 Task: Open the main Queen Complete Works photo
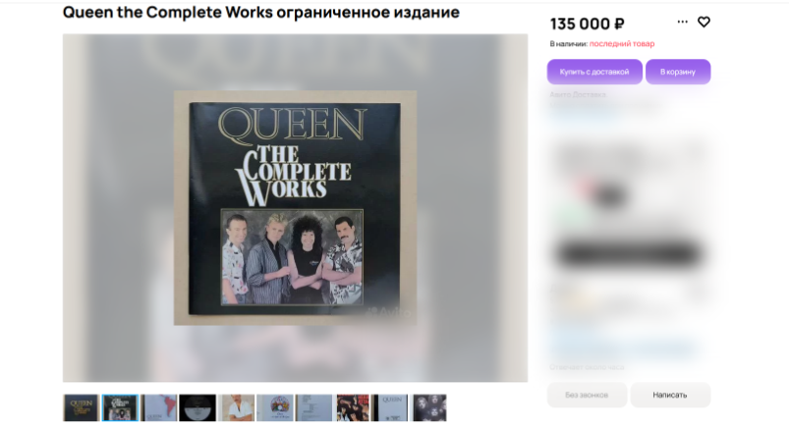[x=295, y=208]
